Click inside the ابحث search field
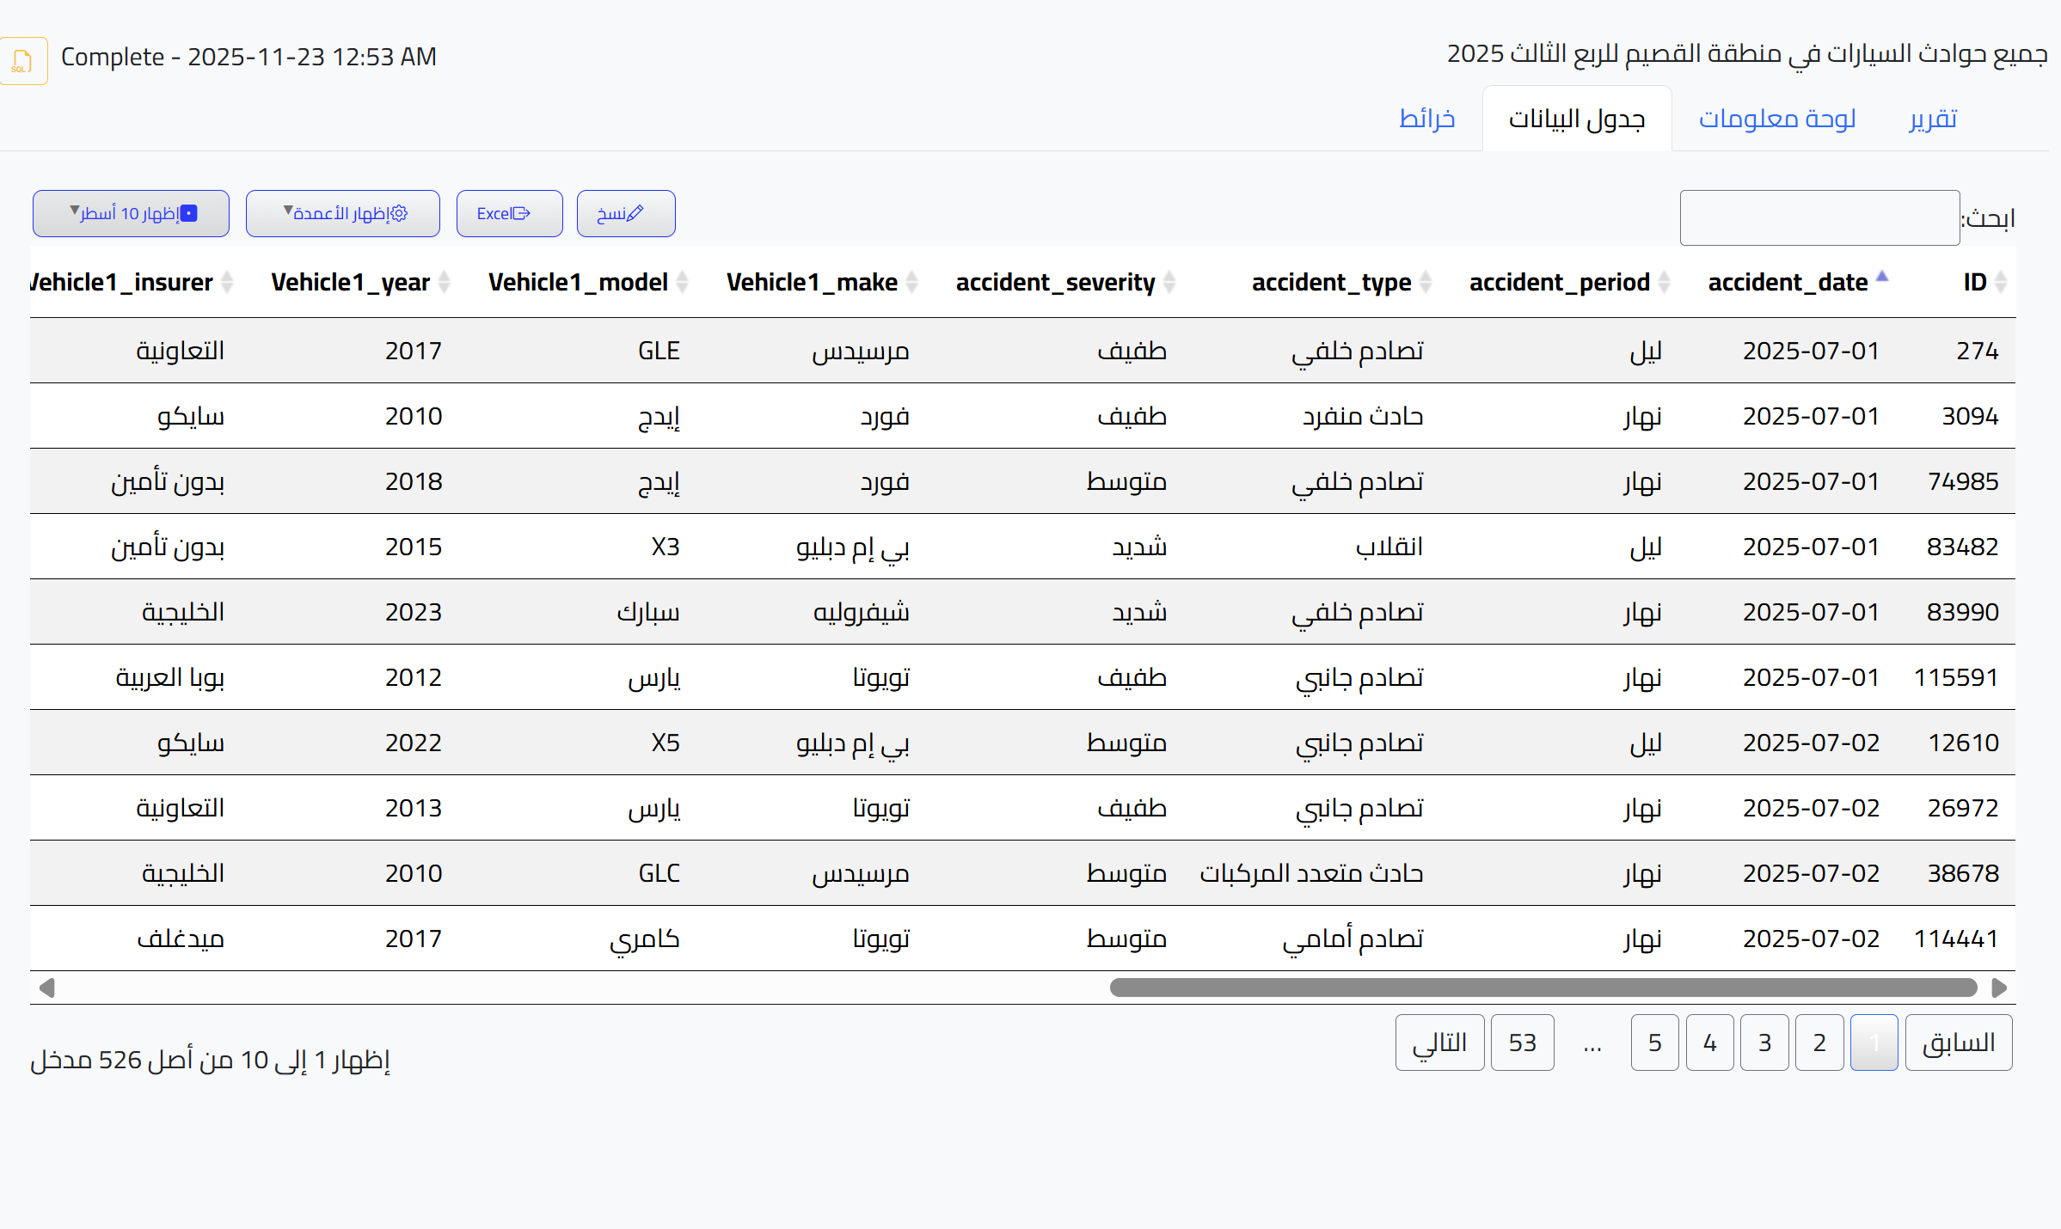This screenshot has height=1229, width=2061. (1819, 217)
